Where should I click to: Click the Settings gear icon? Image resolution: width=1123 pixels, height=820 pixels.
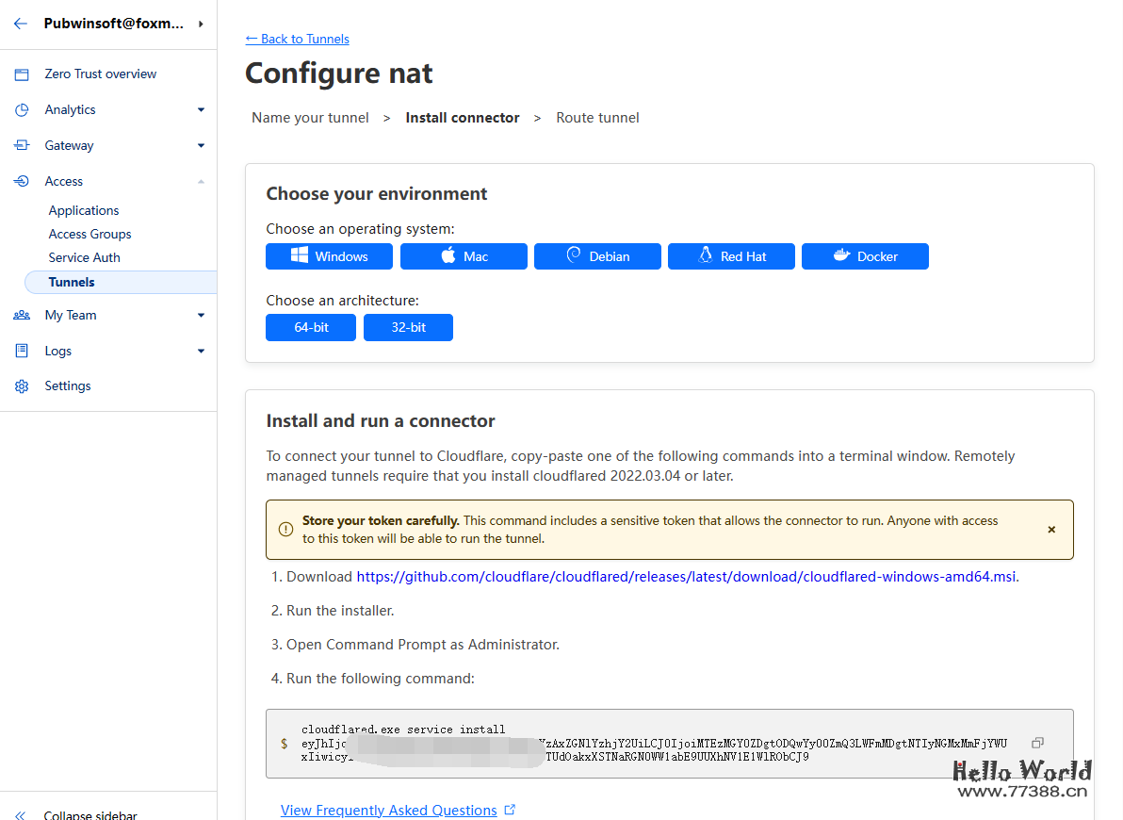point(22,386)
